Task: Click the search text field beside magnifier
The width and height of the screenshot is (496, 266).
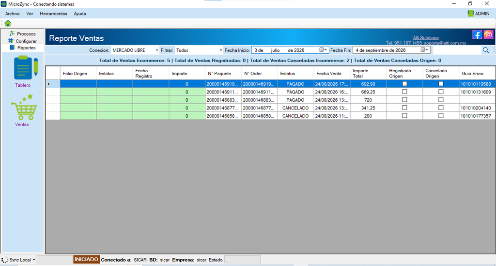Action: coord(457,50)
